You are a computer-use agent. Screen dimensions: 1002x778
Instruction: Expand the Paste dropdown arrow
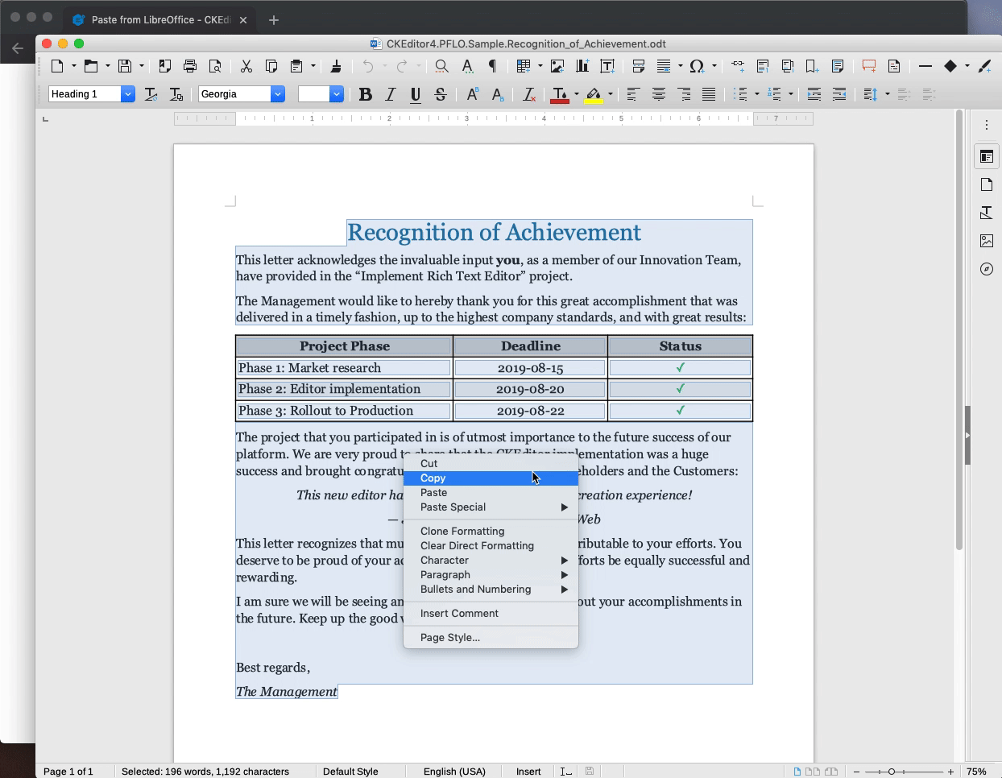click(313, 66)
